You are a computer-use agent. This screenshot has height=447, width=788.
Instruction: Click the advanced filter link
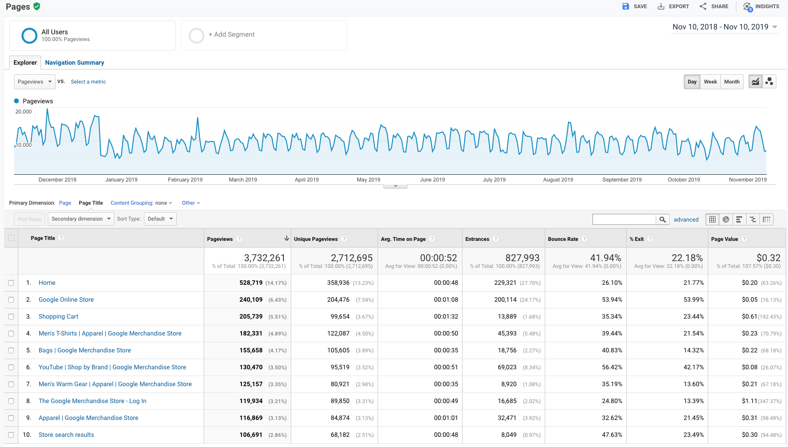(686, 220)
